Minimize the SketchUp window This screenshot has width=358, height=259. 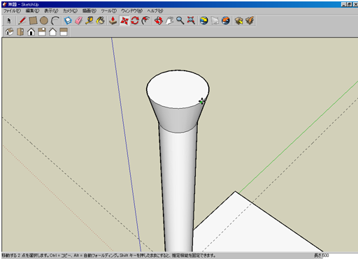pos(343,4)
